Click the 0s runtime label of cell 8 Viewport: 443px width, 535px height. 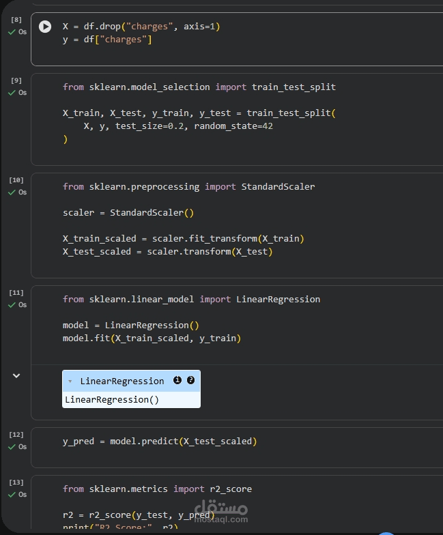pos(23,32)
